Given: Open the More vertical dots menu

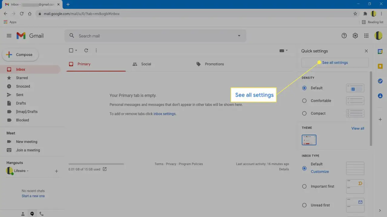Looking at the screenshot, I should point(96,50).
